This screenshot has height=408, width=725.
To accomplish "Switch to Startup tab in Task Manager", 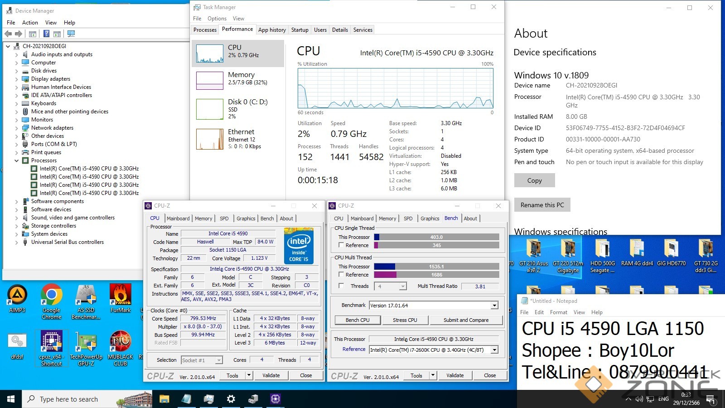I will click(300, 30).
